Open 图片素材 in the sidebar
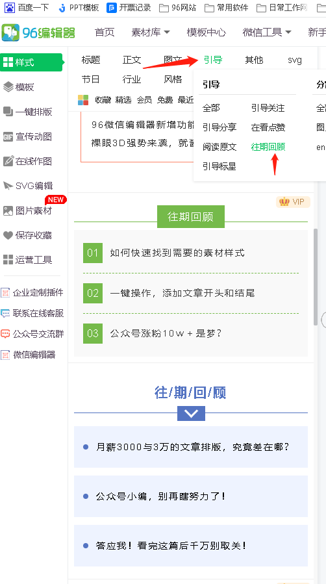Image resolution: width=326 pixels, height=584 pixels. tap(27, 210)
